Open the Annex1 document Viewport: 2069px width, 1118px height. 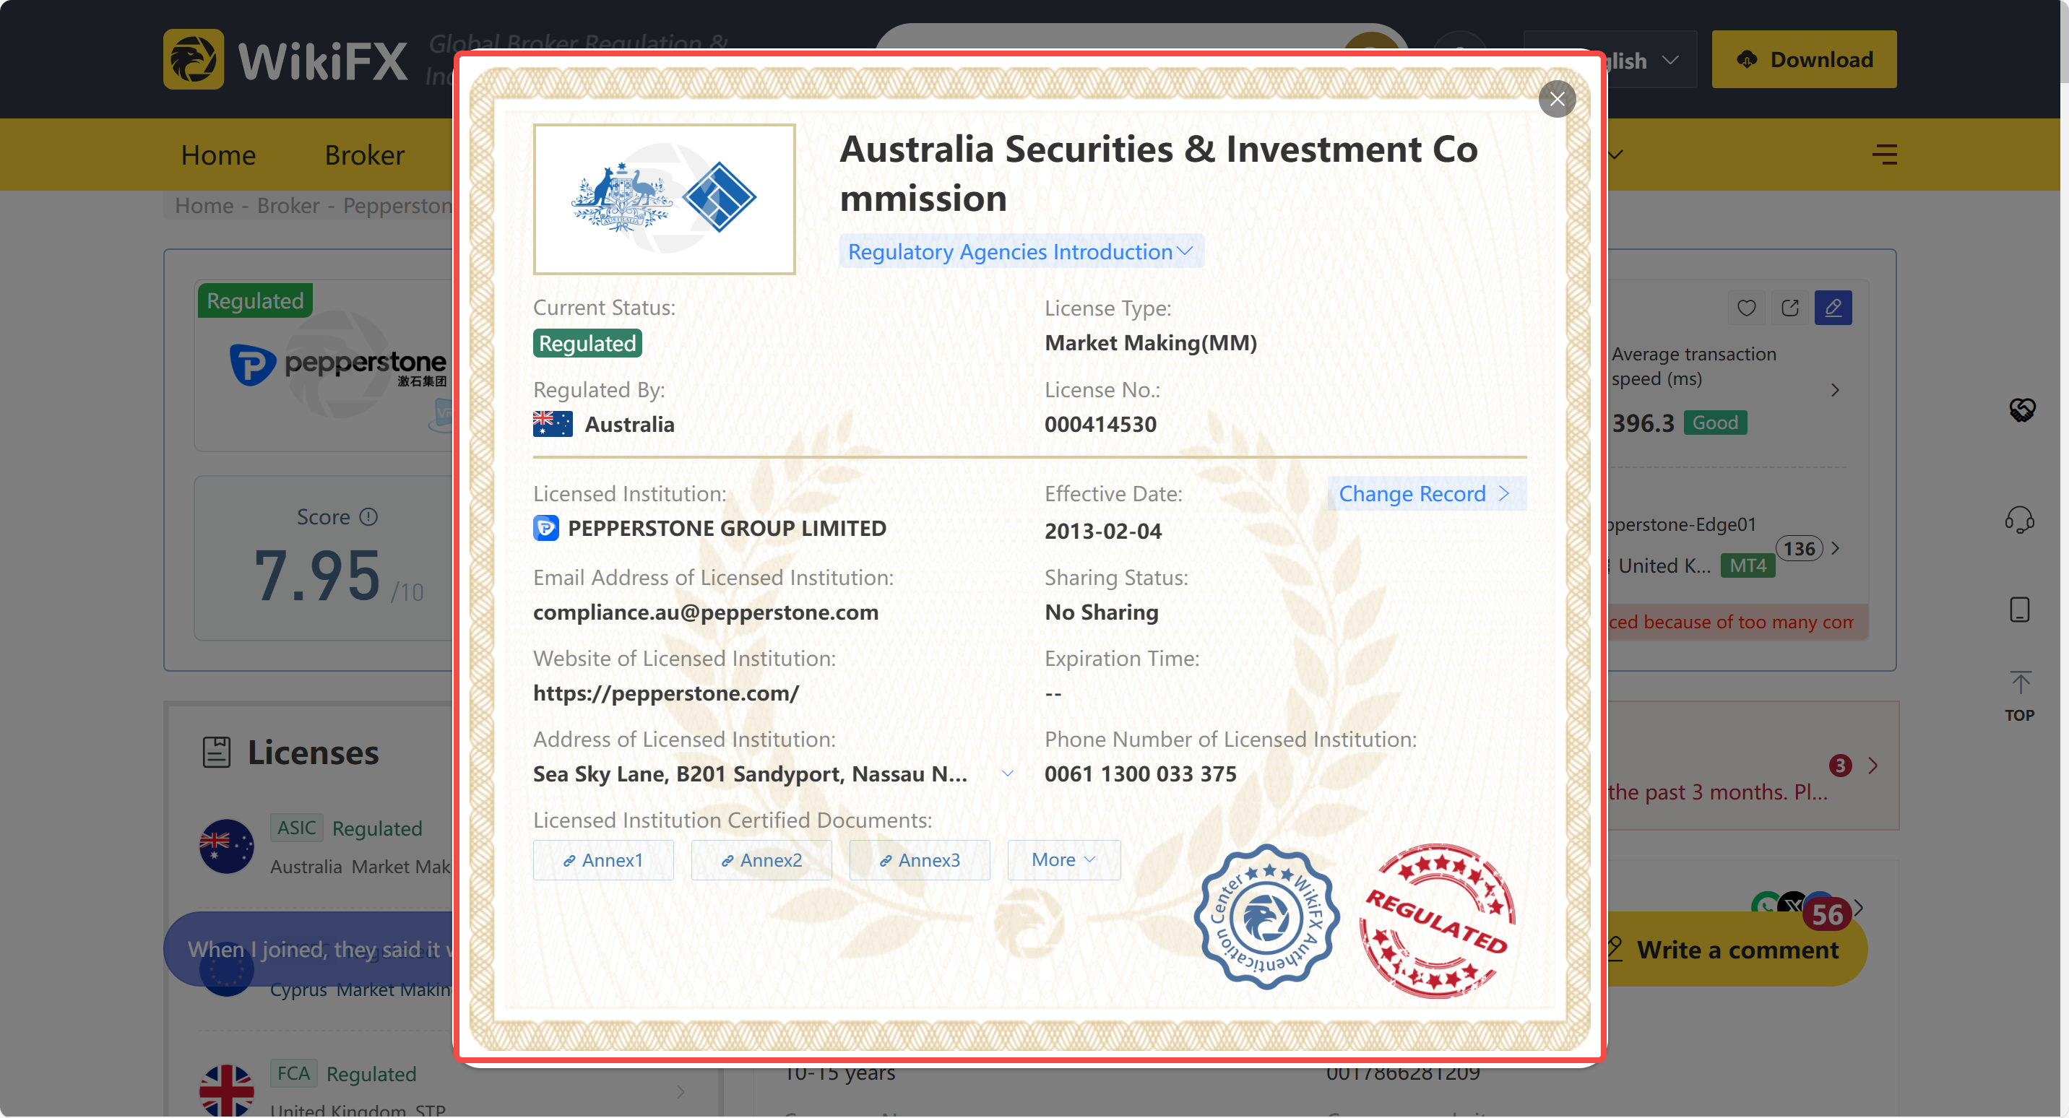(602, 860)
